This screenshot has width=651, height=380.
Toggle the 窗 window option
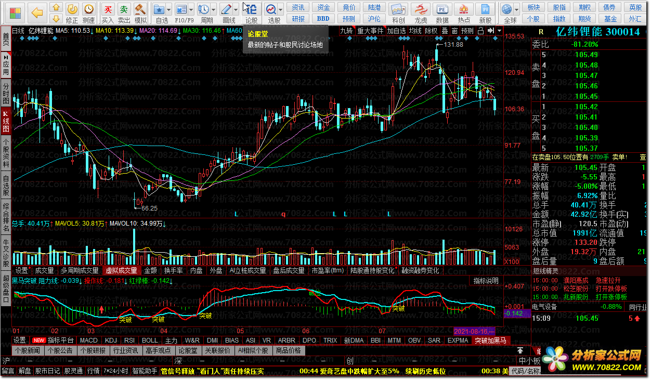click(x=455, y=31)
